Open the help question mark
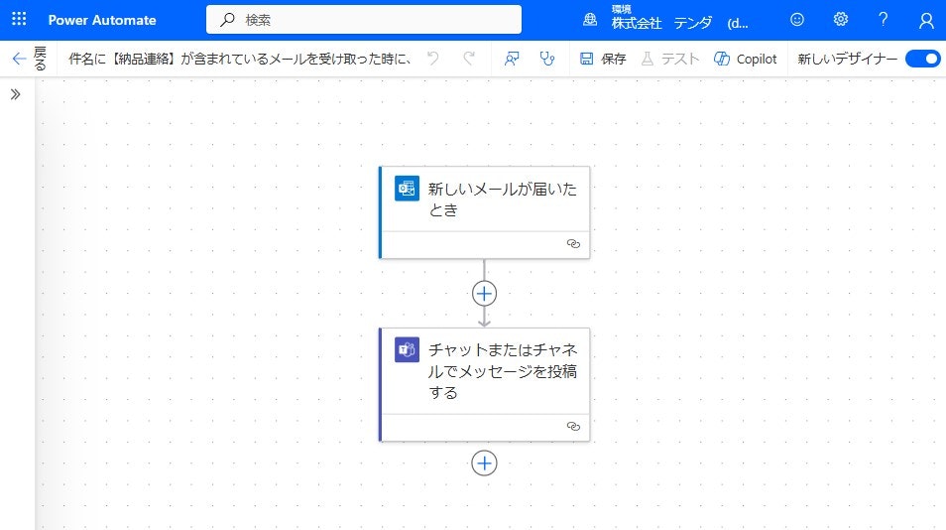 click(x=884, y=19)
